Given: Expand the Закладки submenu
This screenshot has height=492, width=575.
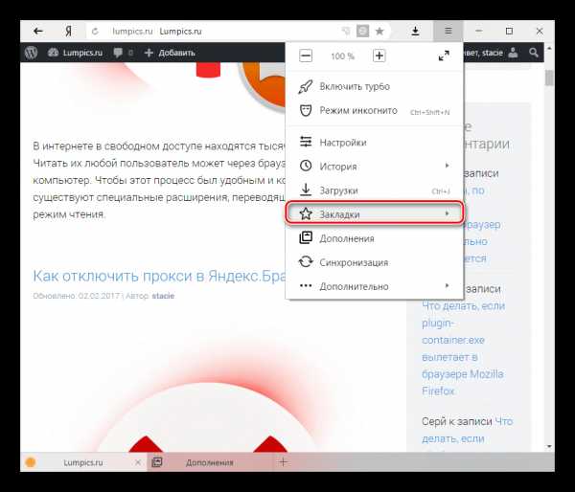Looking at the screenshot, I should click(x=375, y=214).
